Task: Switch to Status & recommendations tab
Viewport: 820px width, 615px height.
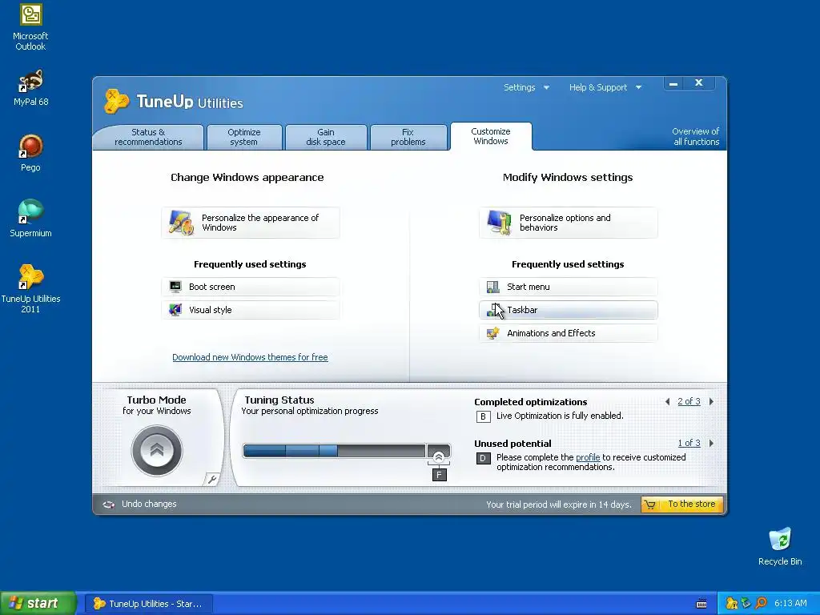Action: (x=148, y=137)
